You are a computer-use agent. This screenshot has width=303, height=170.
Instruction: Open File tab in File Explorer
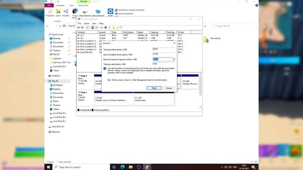[x=49, y=5]
